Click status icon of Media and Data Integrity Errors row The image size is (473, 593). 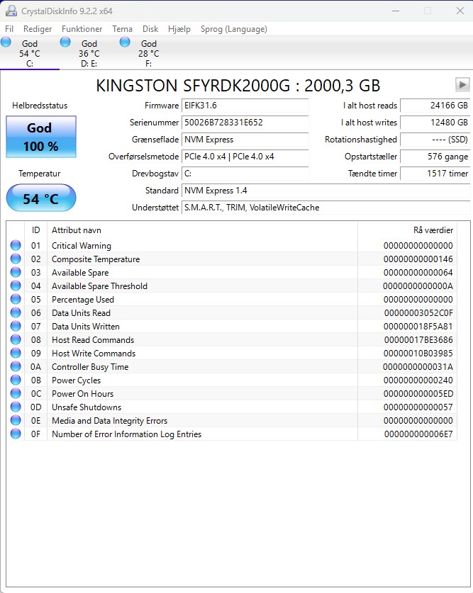point(16,421)
